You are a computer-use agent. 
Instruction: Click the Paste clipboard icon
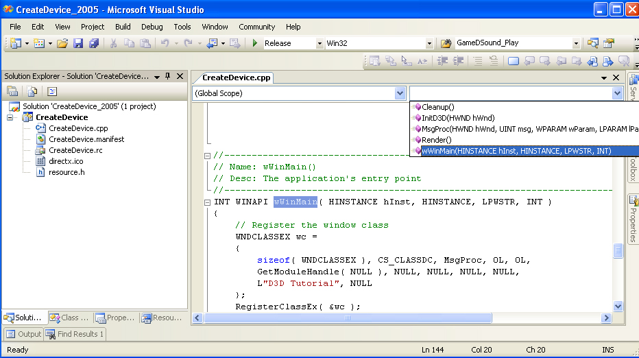(x=145, y=43)
